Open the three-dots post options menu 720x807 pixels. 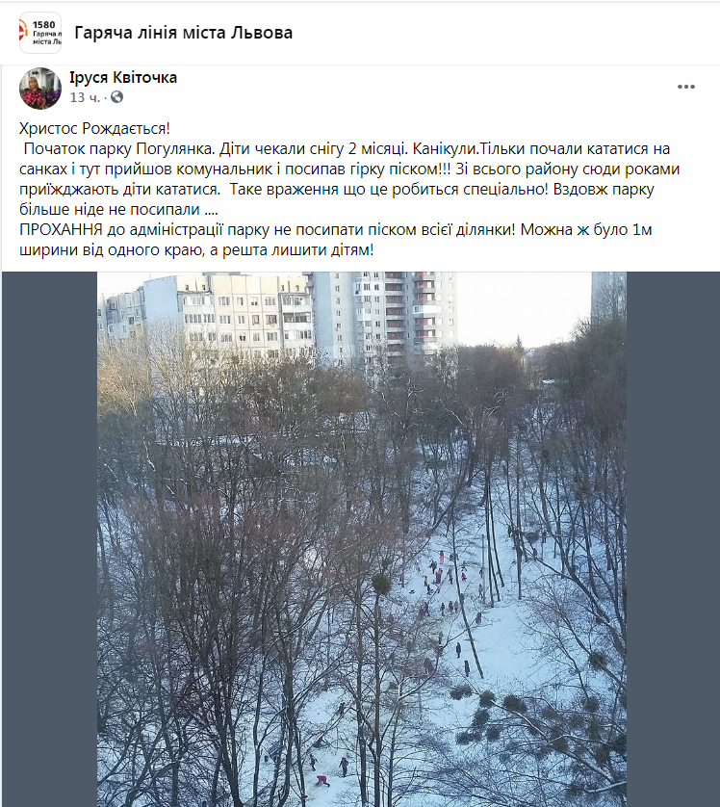coord(686,87)
